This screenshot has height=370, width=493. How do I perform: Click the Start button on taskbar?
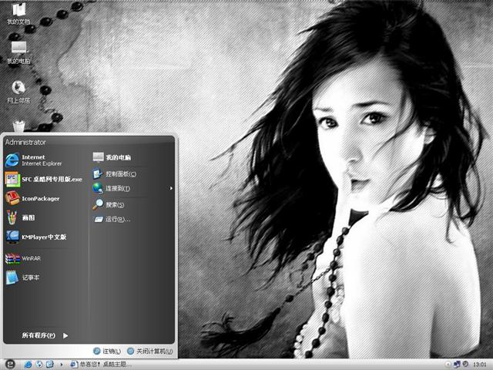pos(9,364)
